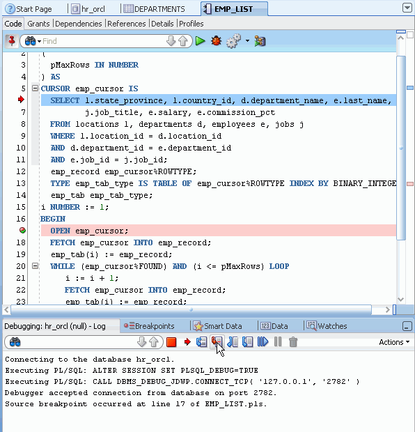Open the DEPARTMENTS table tab

(154, 9)
